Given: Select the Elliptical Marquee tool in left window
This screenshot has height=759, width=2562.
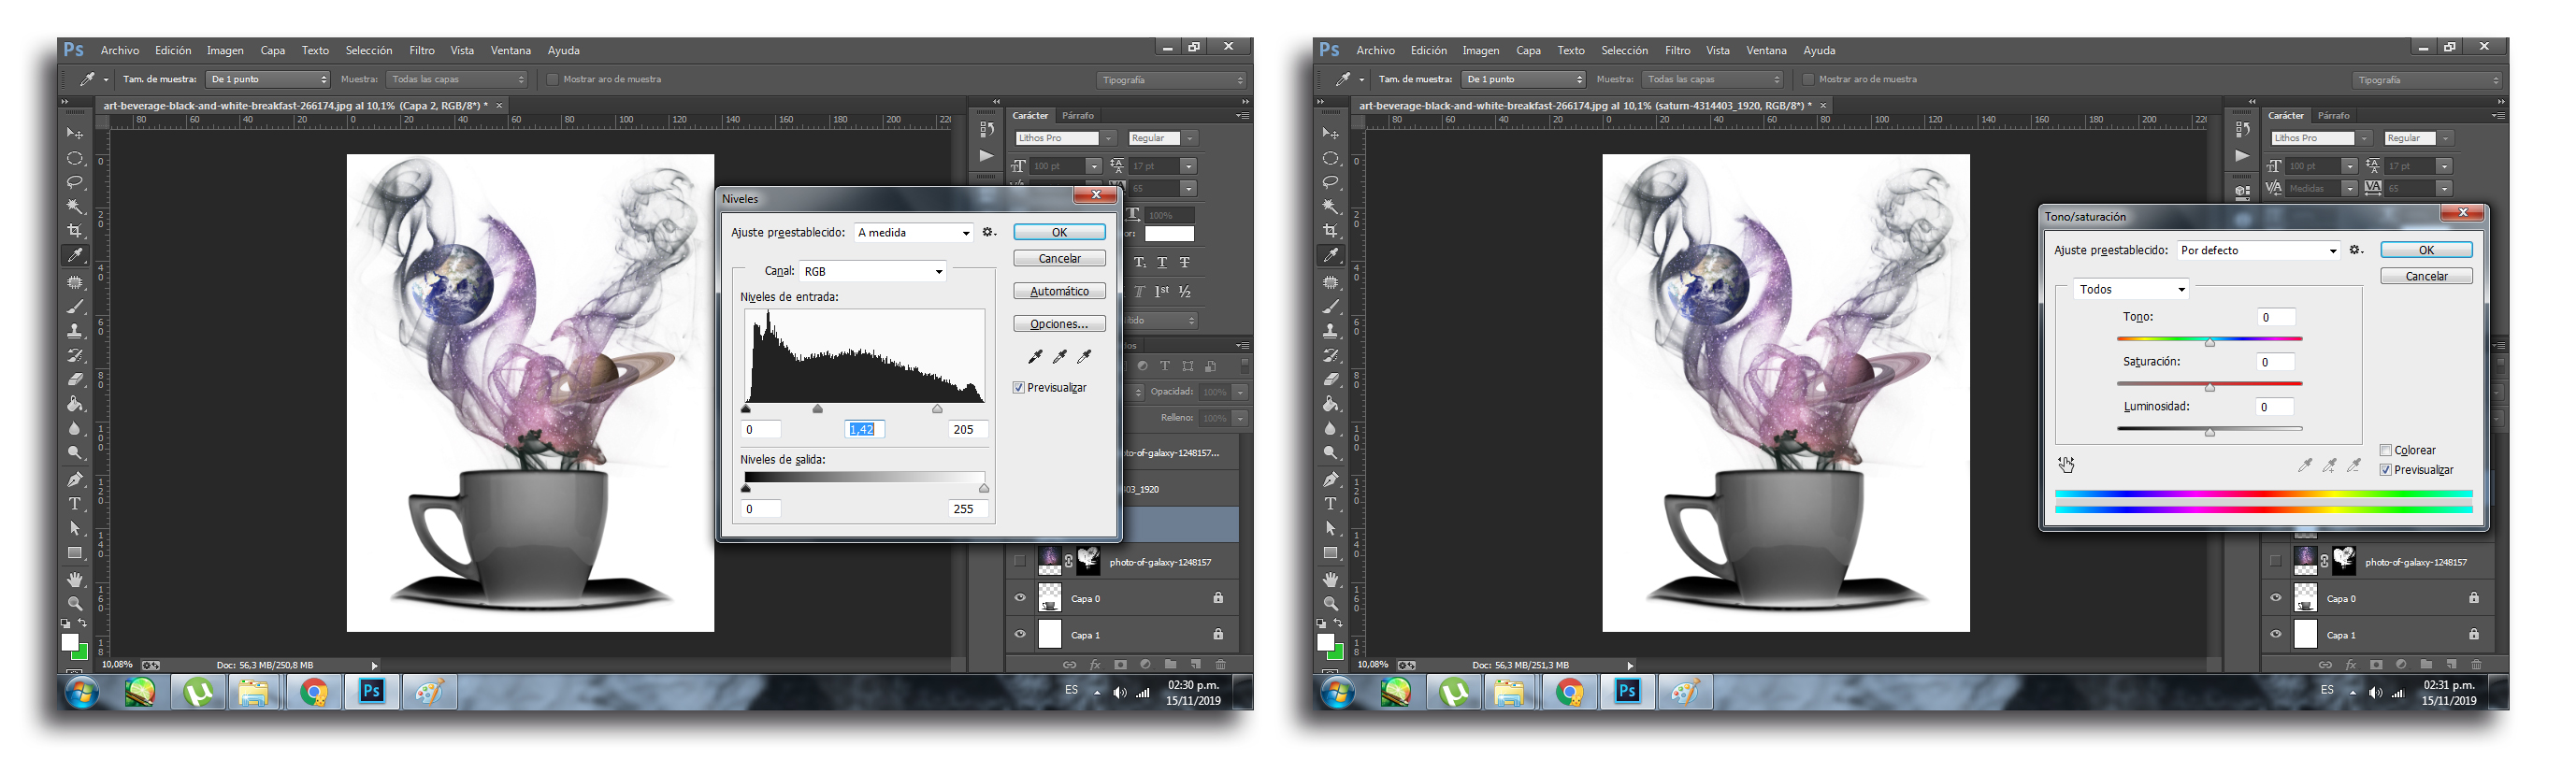Looking at the screenshot, I should coord(75,158).
